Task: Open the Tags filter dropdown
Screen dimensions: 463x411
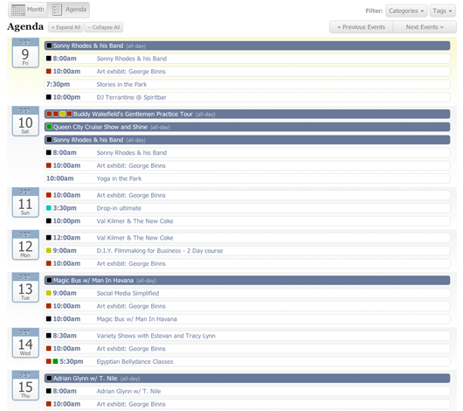Action: tap(442, 11)
